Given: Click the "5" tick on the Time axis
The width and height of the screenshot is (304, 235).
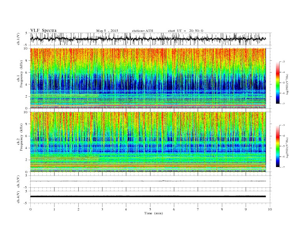Looking at the screenshot, I should [x=150, y=209].
